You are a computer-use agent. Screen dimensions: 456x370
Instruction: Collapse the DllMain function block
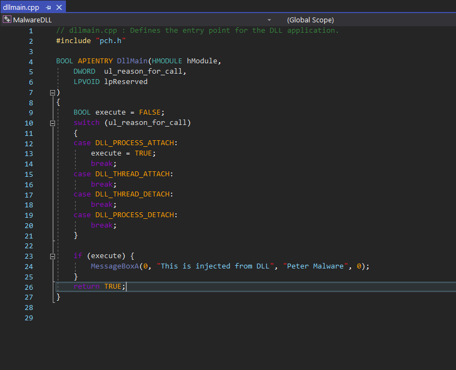point(53,93)
